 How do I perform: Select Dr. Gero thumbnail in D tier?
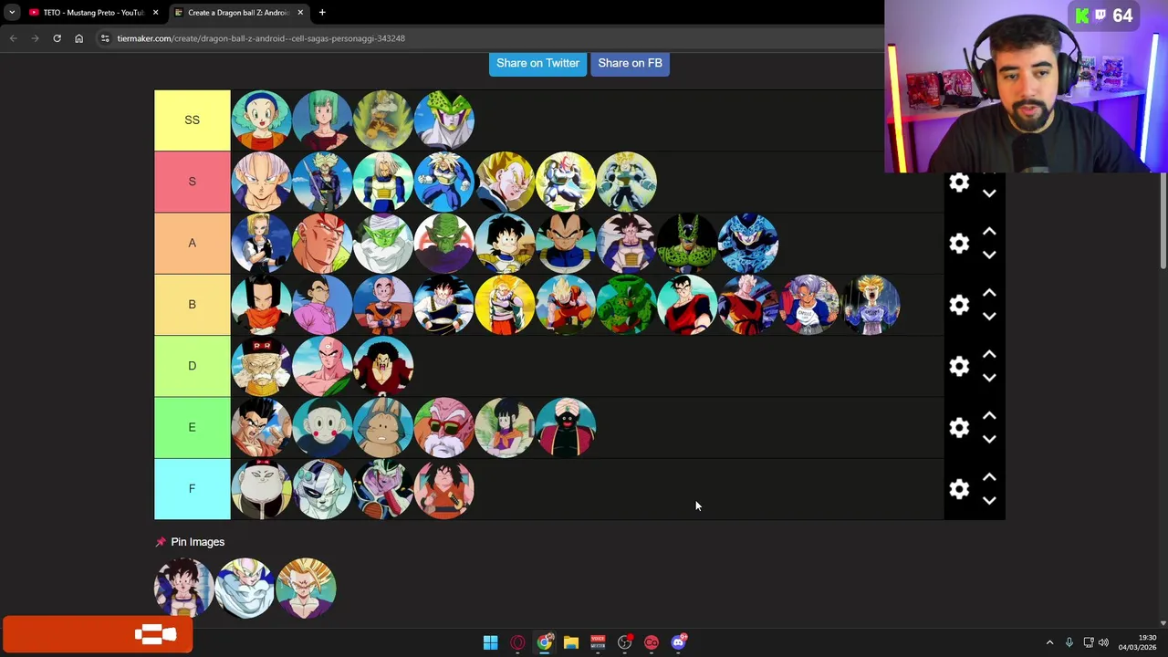[x=261, y=366]
